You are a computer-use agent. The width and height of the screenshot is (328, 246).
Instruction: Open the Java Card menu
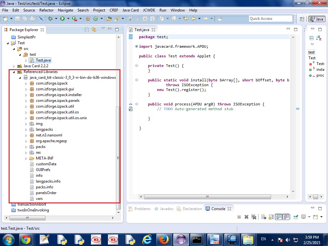(131, 10)
